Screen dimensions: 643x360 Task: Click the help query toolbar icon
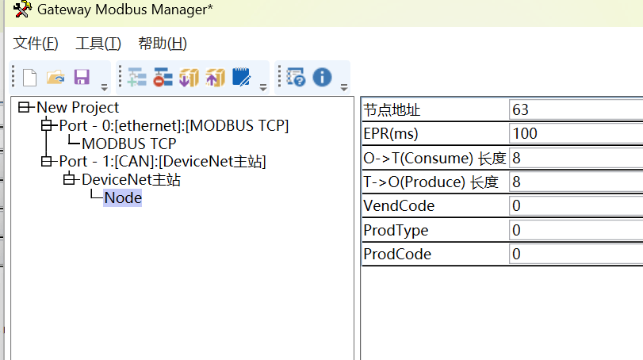pyautogui.click(x=296, y=77)
